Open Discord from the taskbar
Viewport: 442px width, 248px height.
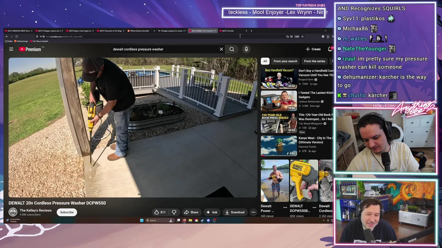coord(208,220)
